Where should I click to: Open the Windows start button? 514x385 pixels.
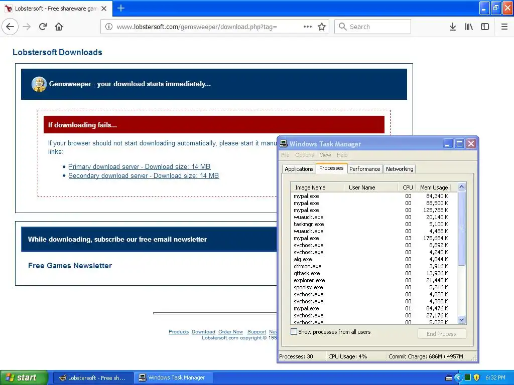tap(24, 378)
